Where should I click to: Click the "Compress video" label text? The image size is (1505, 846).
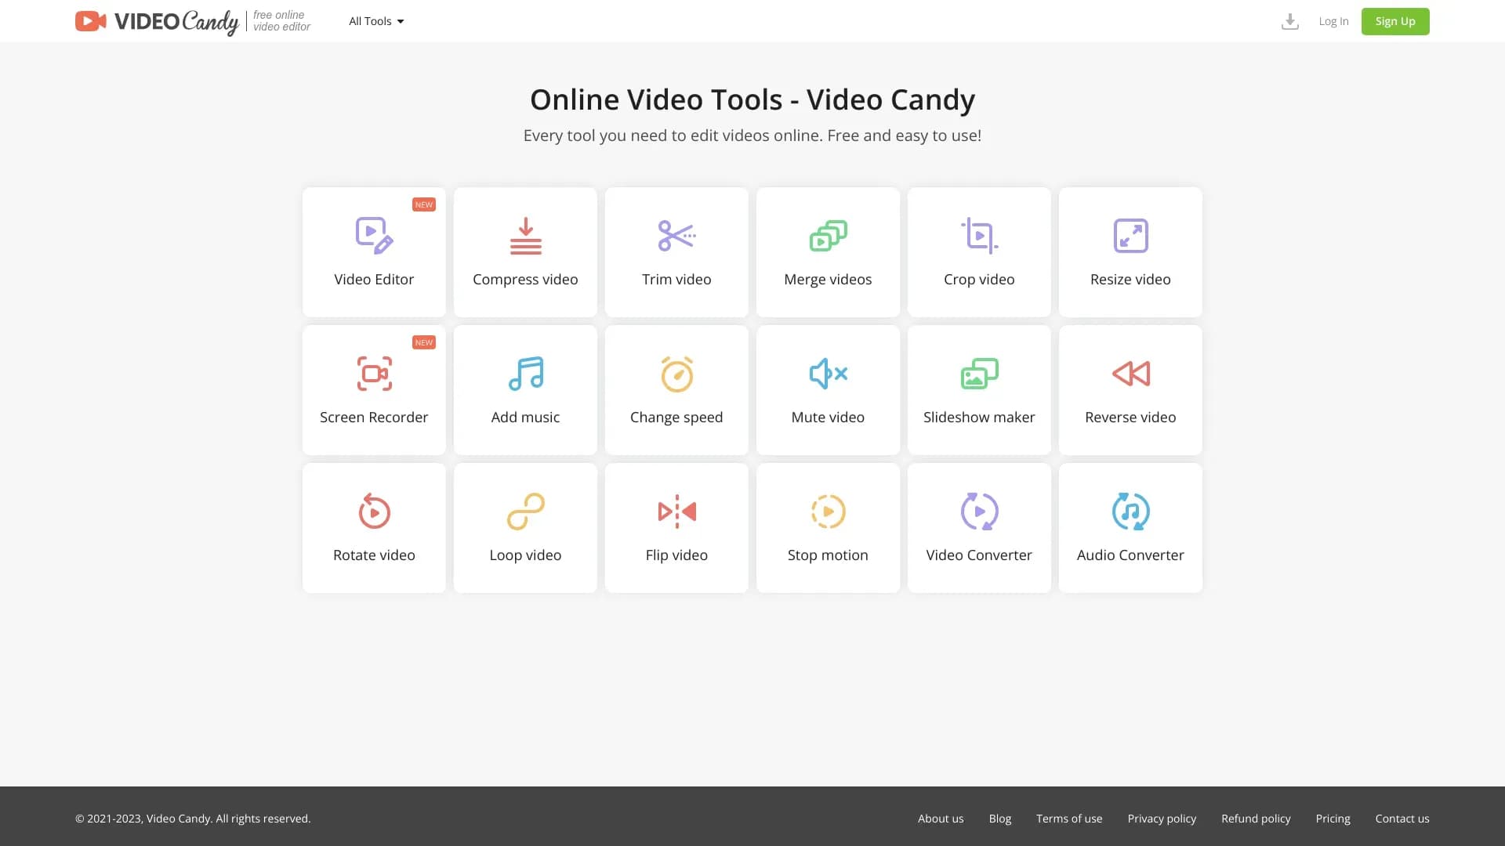[525, 280]
